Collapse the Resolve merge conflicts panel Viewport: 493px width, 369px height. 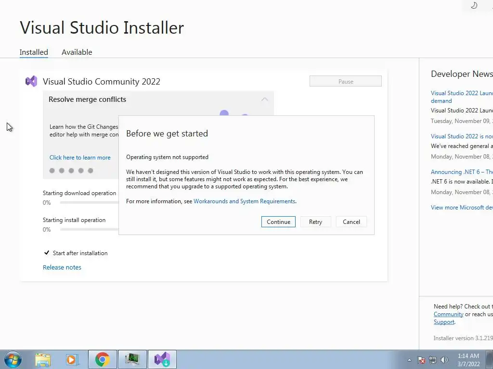(265, 99)
